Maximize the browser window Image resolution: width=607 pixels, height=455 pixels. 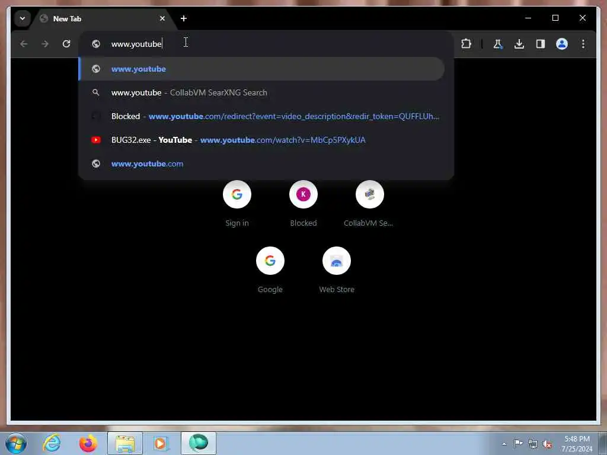[x=555, y=18]
